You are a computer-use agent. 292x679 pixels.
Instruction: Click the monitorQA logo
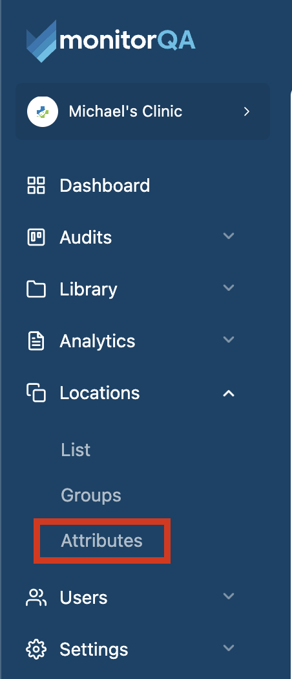pyautogui.click(x=111, y=41)
